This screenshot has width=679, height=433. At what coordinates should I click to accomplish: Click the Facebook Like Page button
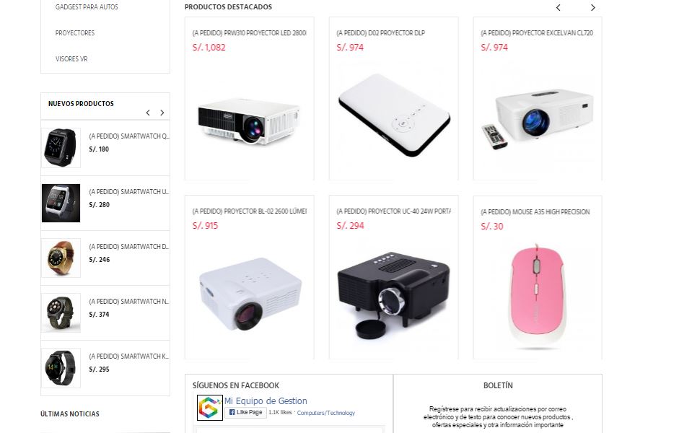245,412
